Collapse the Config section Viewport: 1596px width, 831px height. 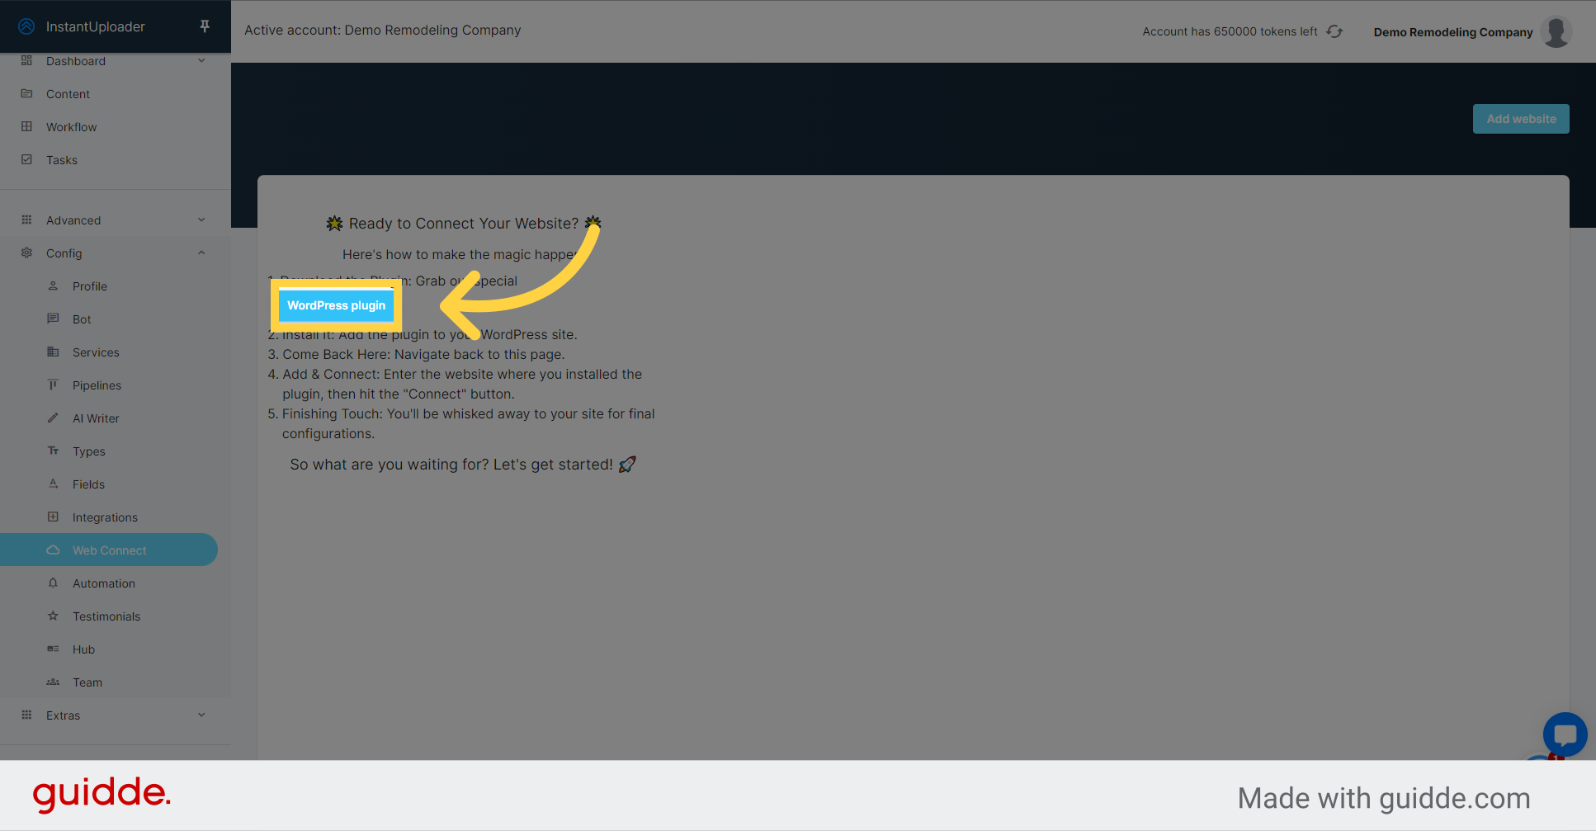[201, 253]
